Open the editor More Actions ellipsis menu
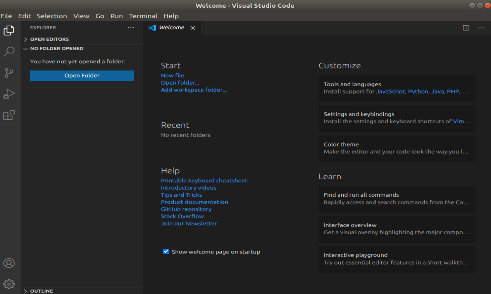This screenshot has height=294, width=491. click(x=481, y=27)
